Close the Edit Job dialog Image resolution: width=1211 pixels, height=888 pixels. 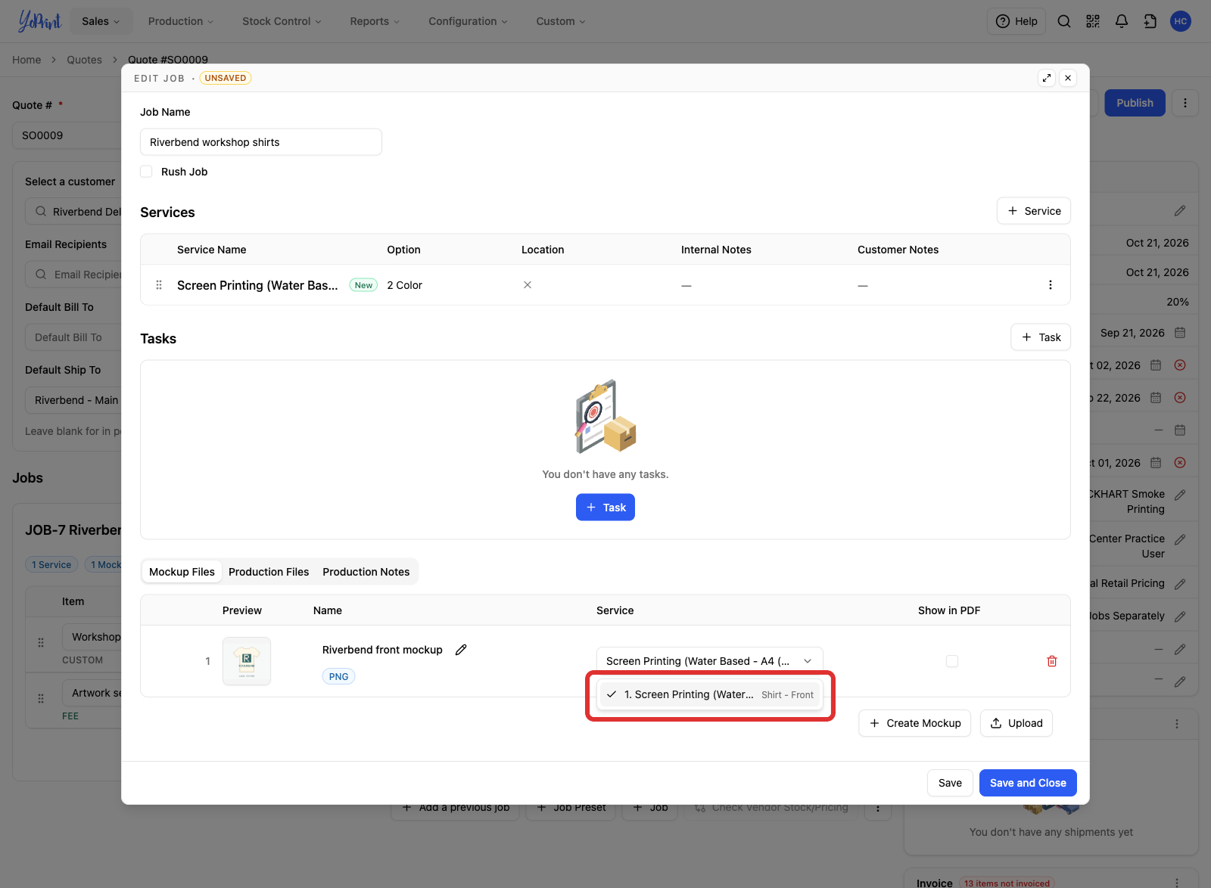(1068, 78)
